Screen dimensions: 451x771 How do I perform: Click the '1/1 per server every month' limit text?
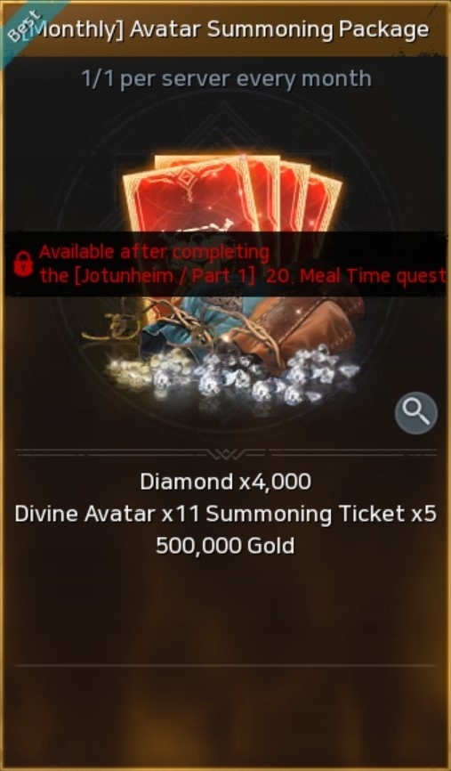226,78
